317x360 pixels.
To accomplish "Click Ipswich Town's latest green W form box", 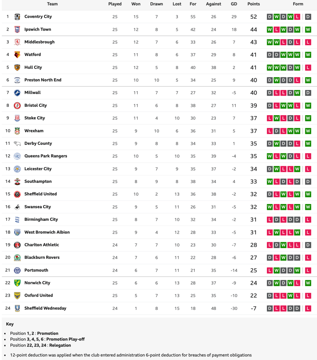I will point(308,29).
